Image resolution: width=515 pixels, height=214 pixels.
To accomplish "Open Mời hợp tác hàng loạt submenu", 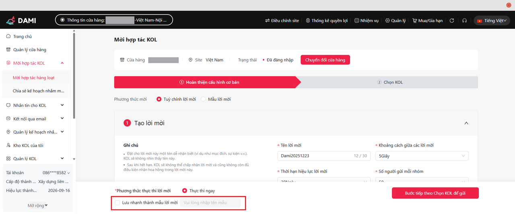I will pyautogui.click(x=33, y=77).
